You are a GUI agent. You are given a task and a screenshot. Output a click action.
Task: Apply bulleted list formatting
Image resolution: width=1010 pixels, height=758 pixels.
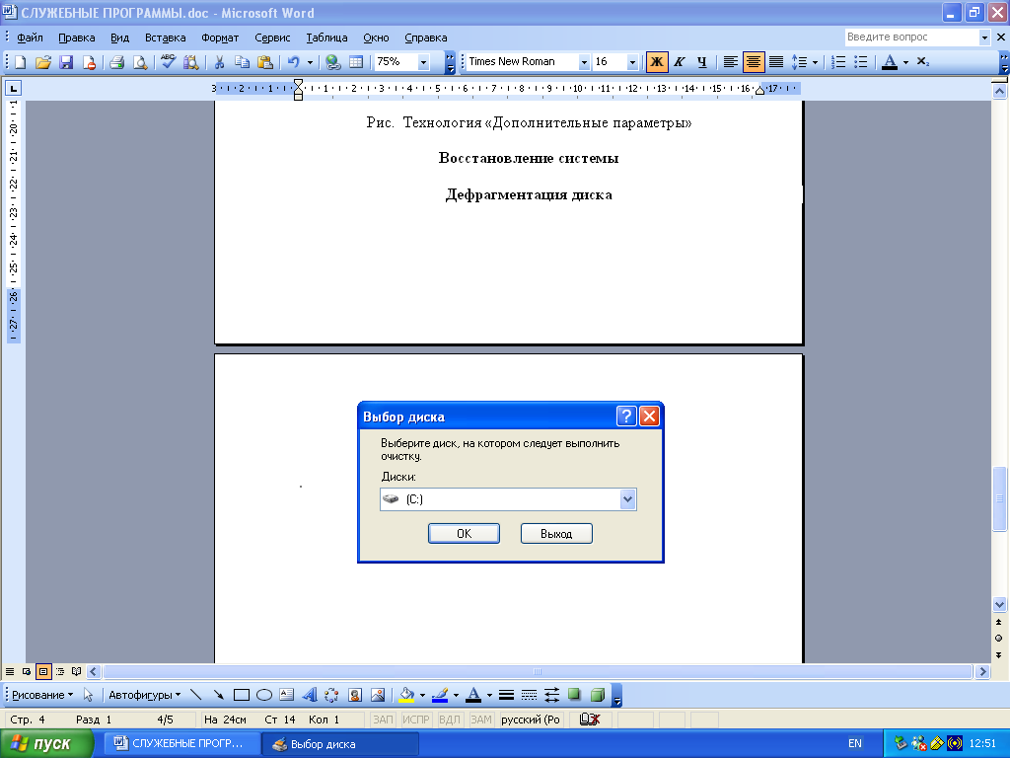click(x=860, y=62)
